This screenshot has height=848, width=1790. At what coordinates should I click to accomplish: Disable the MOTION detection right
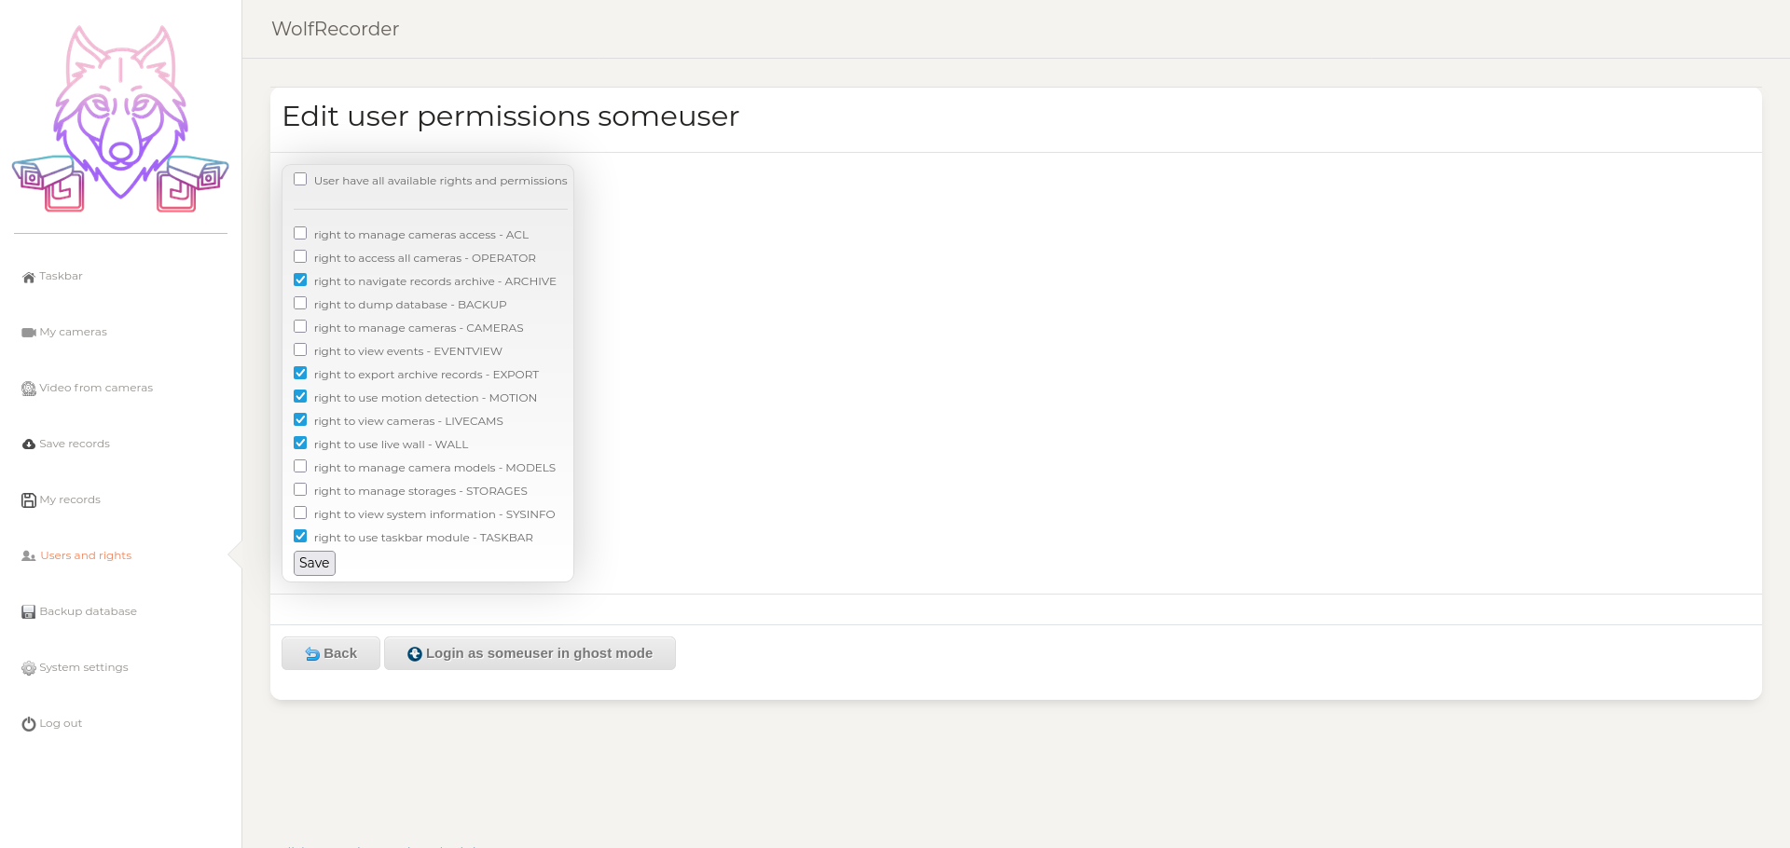pyautogui.click(x=300, y=397)
